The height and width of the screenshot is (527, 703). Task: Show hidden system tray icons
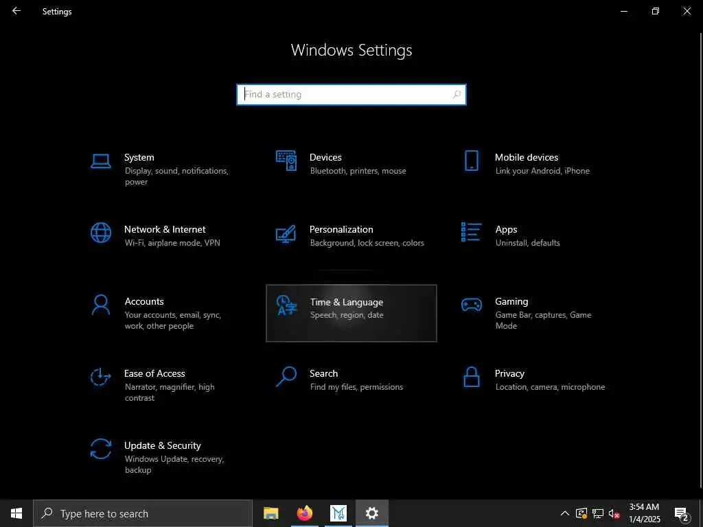(x=565, y=513)
